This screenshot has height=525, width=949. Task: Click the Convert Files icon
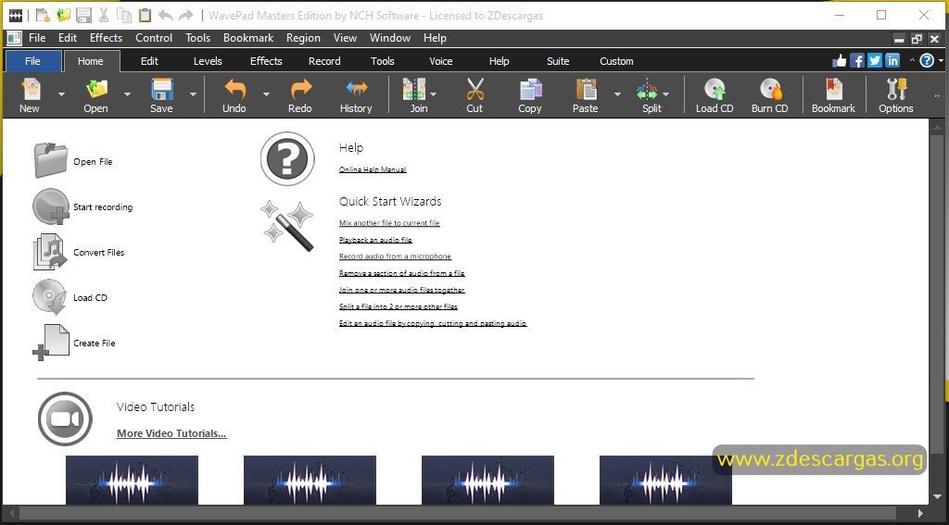tap(50, 252)
